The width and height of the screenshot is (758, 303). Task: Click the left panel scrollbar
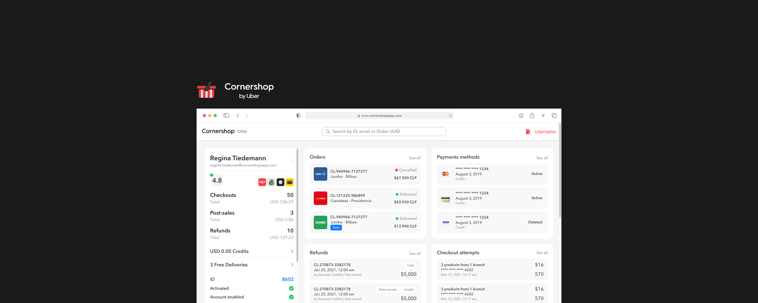point(297,205)
